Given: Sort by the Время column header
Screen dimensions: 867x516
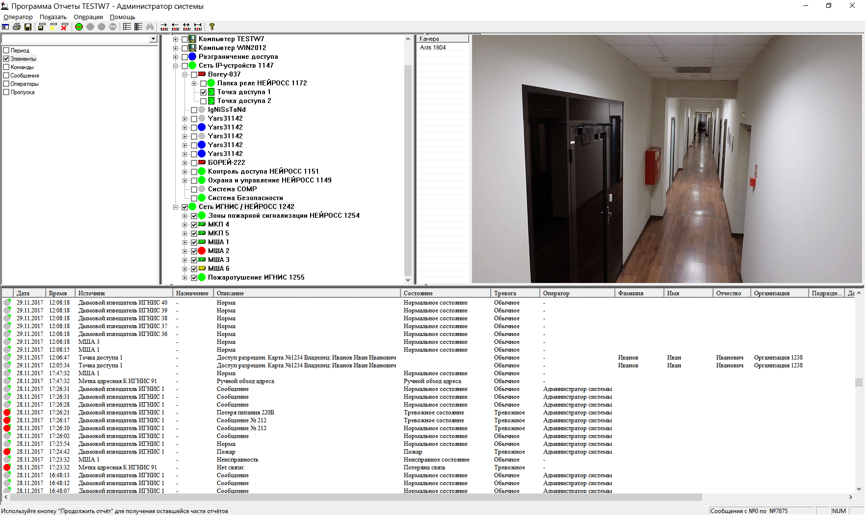Looking at the screenshot, I should pos(58,293).
